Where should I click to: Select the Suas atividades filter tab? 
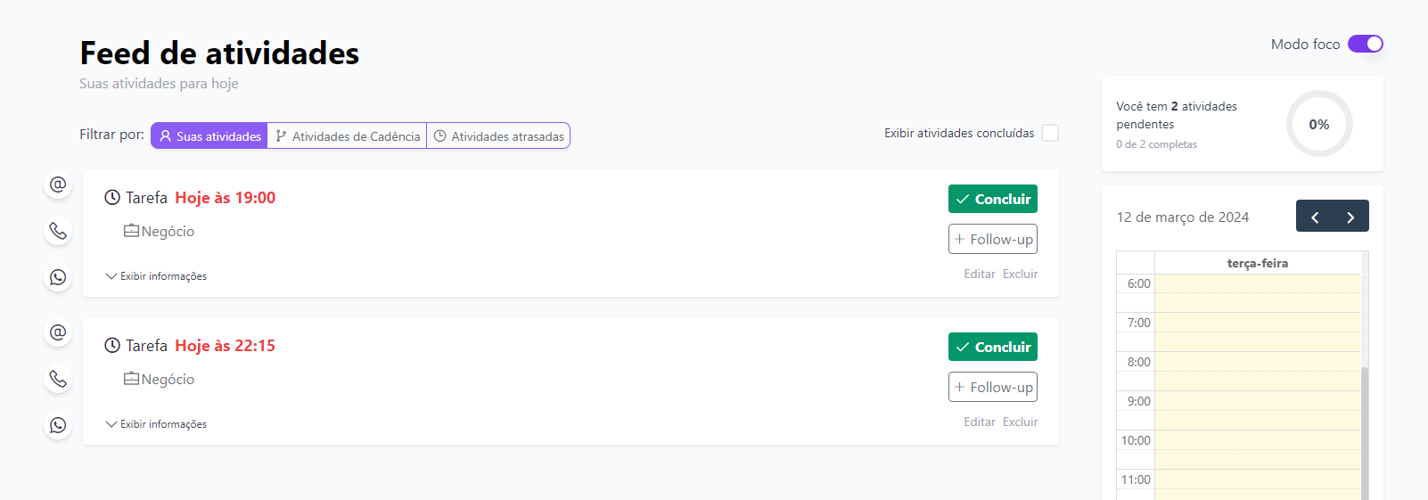(209, 136)
